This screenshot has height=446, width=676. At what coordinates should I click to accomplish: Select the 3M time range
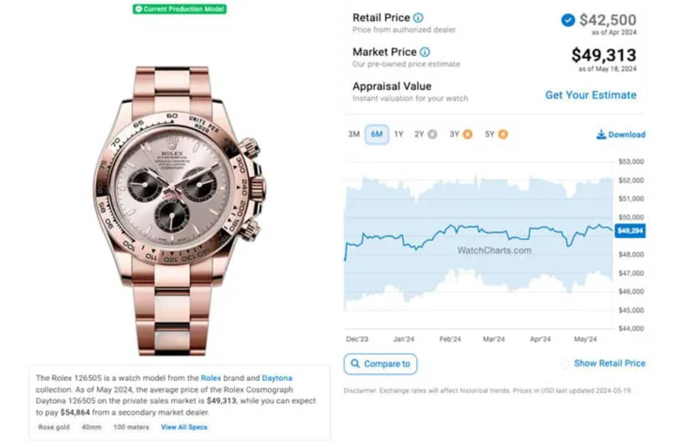(354, 134)
